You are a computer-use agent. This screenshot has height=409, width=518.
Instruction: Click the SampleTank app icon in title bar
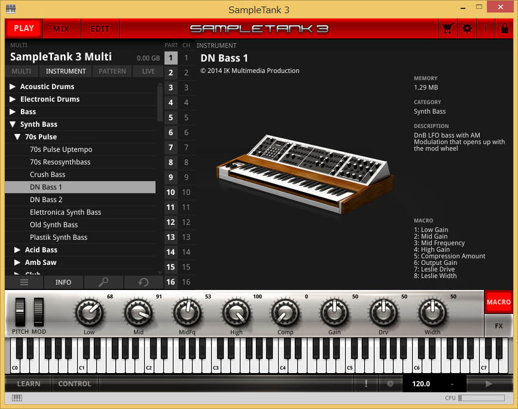click(x=11, y=9)
